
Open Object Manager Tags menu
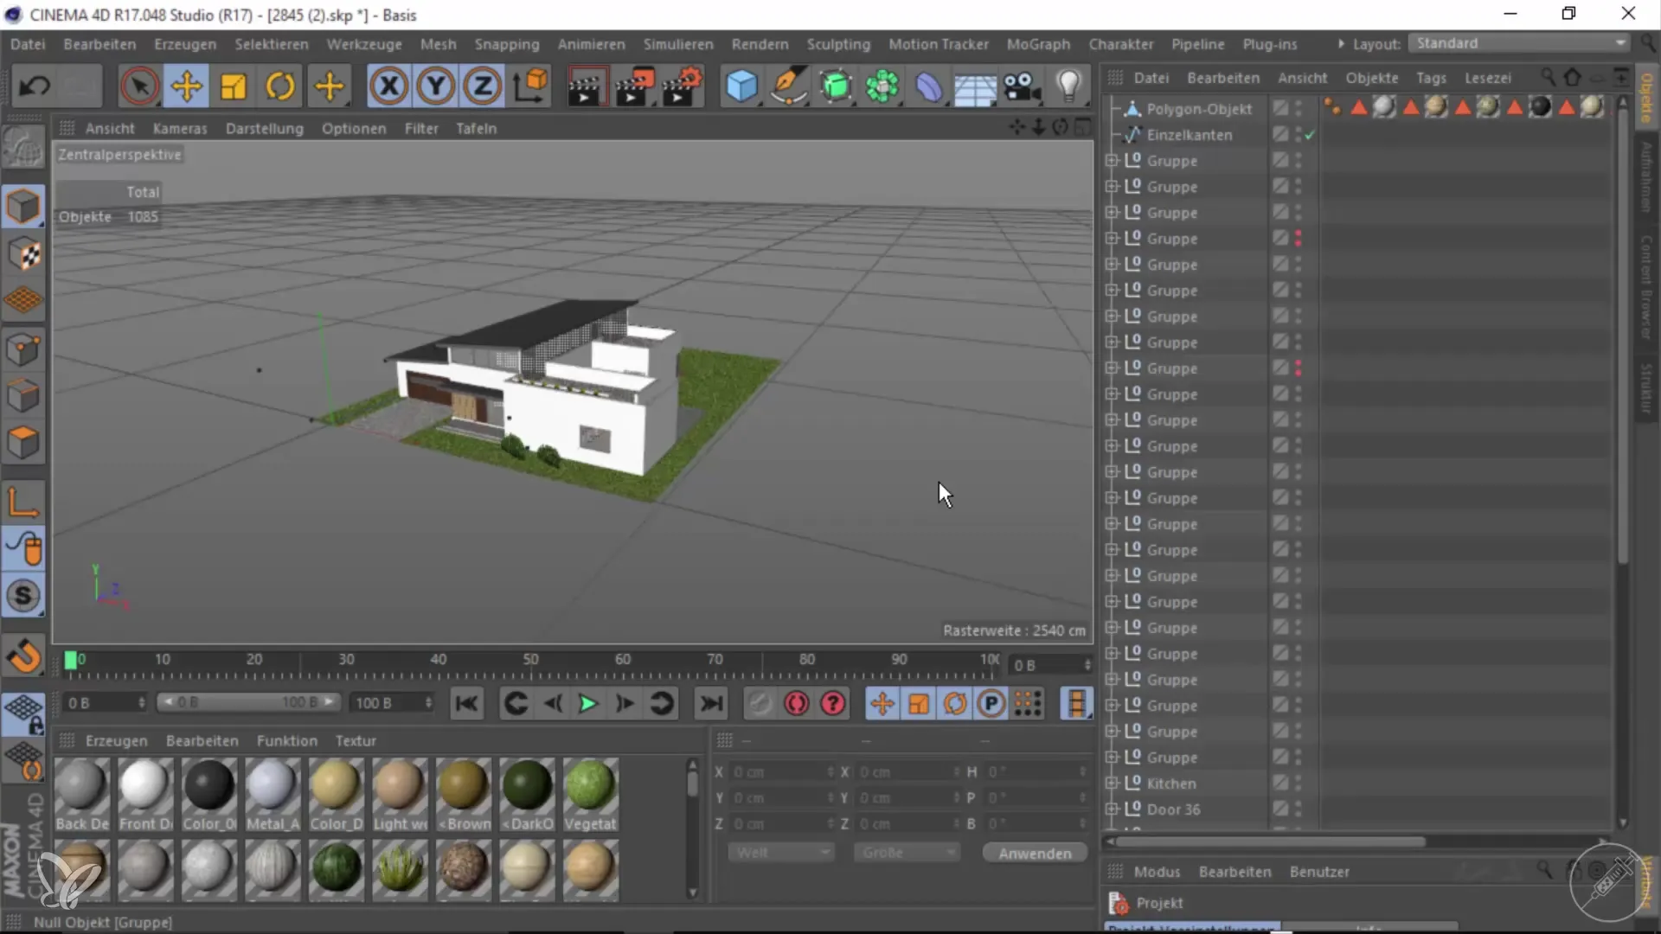(1431, 78)
